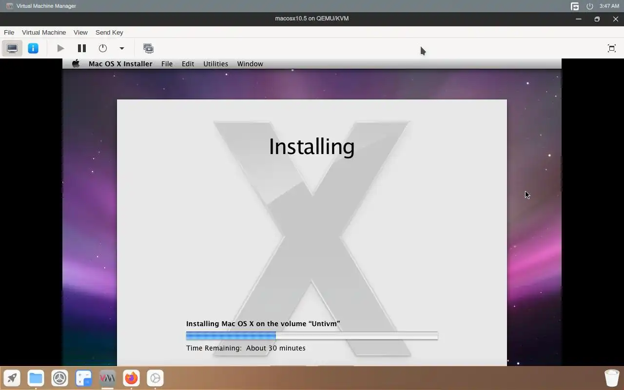Click the system tray update indicator icon

[575, 6]
